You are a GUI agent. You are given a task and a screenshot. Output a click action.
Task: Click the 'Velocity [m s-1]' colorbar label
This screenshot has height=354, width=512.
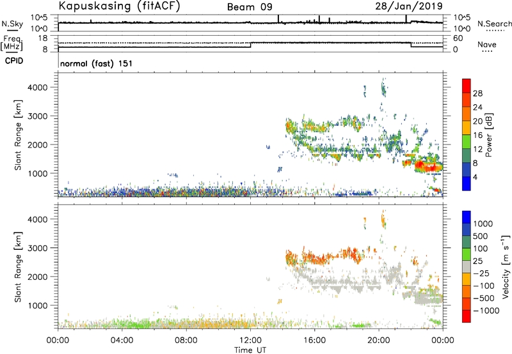[x=506, y=266]
